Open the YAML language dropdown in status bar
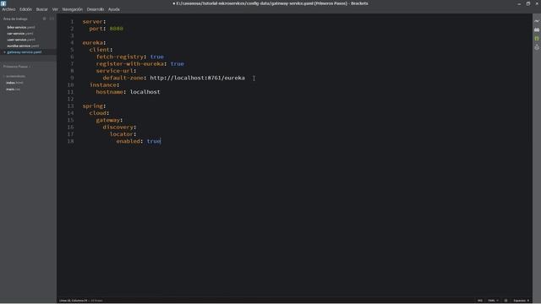Image resolution: width=541 pixels, height=304 pixels. click(x=493, y=301)
